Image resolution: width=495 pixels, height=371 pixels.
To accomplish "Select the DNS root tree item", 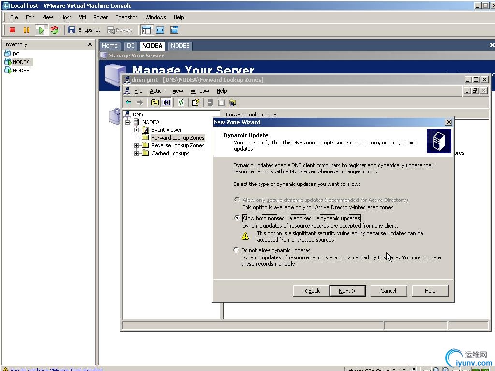I will (x=138, y=114).
